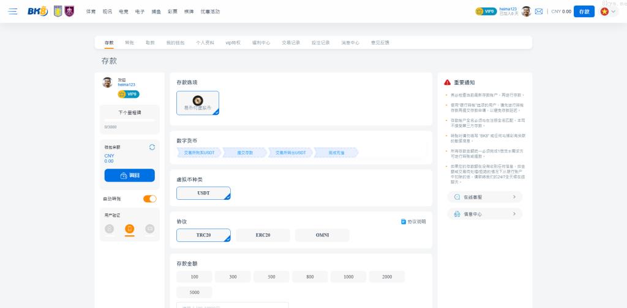627x308 pixels.
Task: Open the hamburger menu
Action: (13, 11)
